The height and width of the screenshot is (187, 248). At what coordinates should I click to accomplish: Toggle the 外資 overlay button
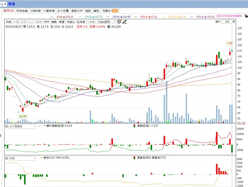tap(16, 22)
